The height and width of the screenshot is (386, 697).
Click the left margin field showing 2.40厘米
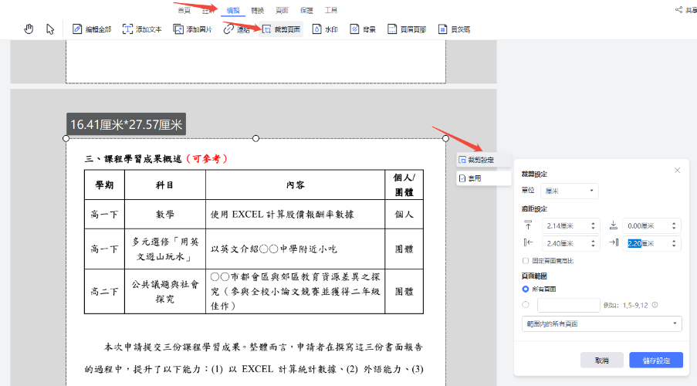(570, 243)
